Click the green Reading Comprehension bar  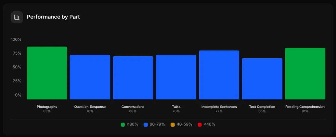[x=305, y=74]
